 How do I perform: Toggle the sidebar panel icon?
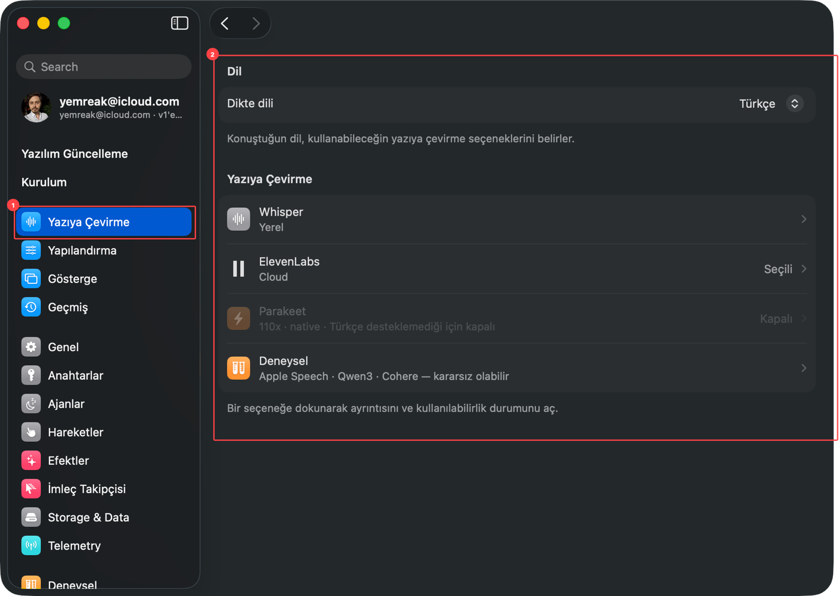click(x=179, y=23)
